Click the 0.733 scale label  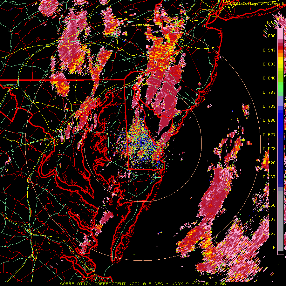click(269, 106)
